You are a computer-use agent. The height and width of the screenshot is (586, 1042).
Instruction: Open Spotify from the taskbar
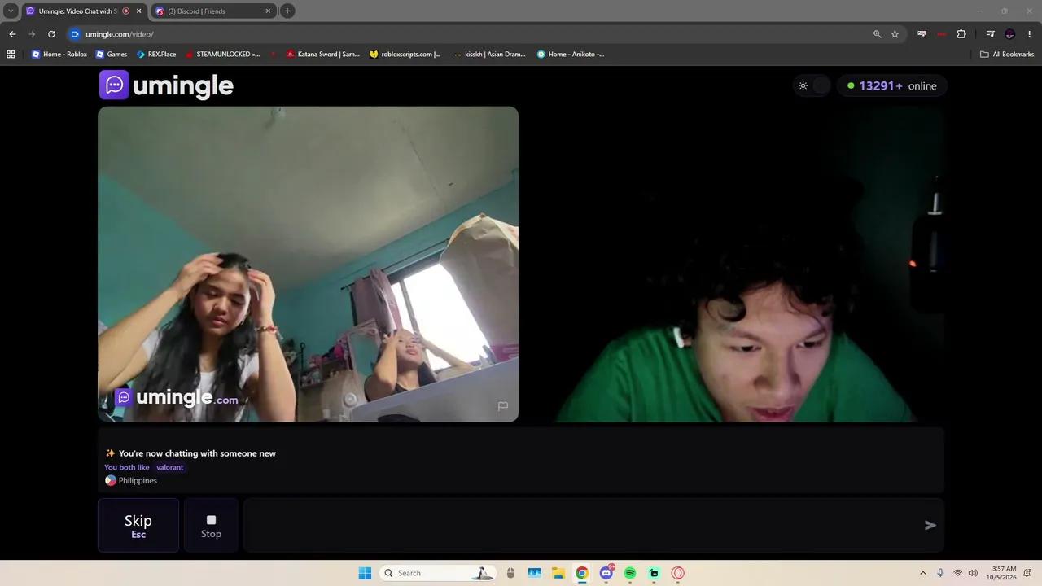click(x=630, y=573)
